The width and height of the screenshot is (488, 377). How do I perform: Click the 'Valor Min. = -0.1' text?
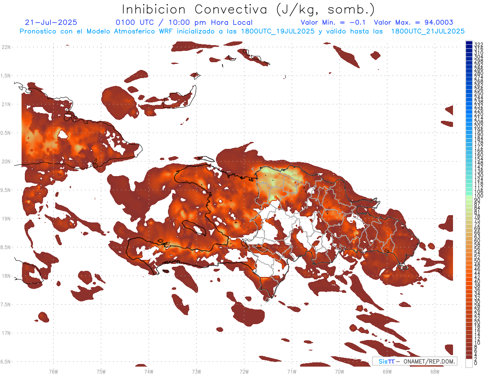pos(333,22)
